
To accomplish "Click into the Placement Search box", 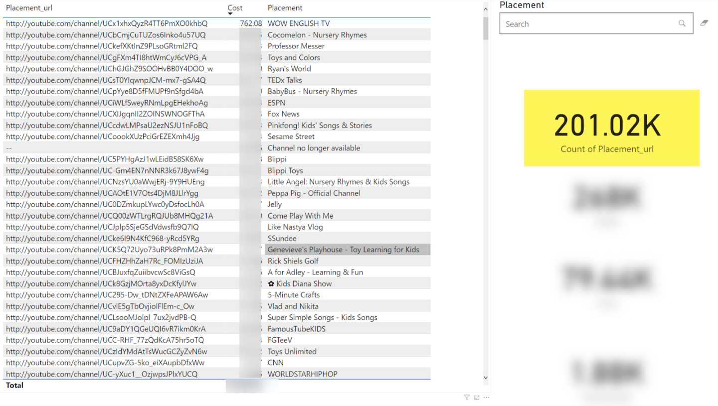I will tap(588, 24).
